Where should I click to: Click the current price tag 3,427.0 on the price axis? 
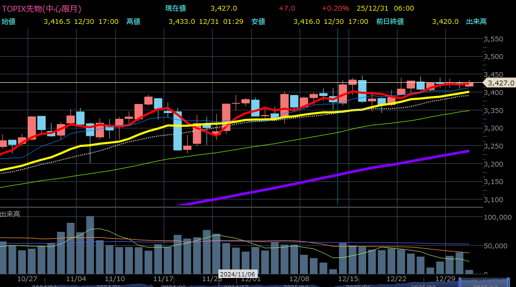click(501, 83)
